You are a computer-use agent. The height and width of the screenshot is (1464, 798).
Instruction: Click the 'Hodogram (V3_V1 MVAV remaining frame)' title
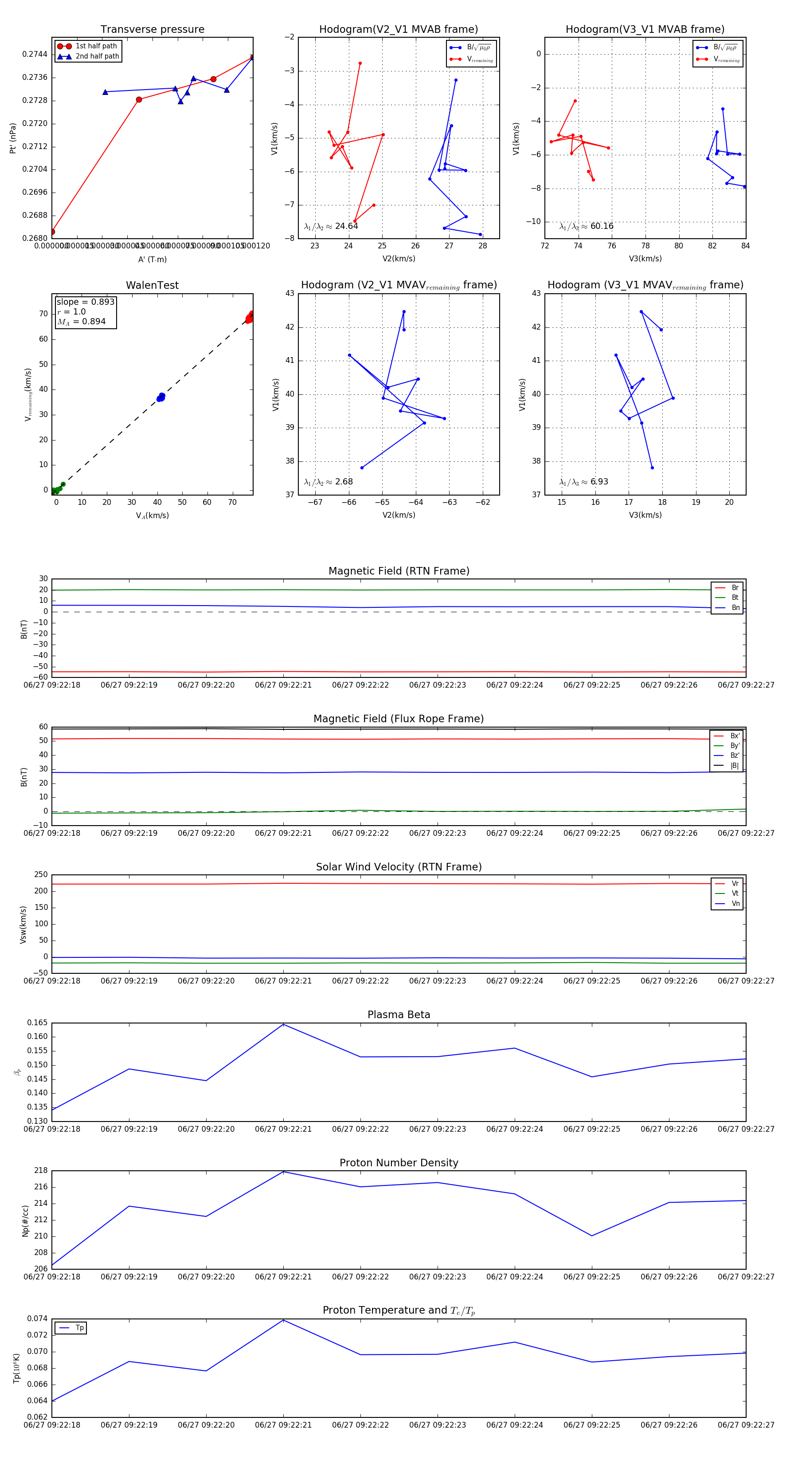(x=645, y=285)
